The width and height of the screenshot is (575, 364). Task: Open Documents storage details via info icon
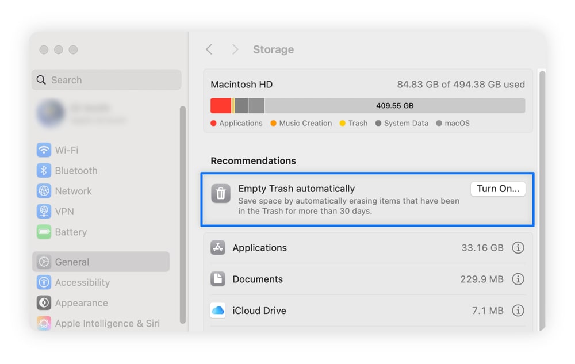(x=518, y=279)
